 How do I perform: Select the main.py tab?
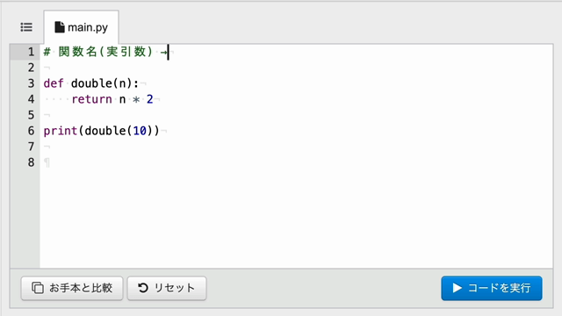pos(82,27)
